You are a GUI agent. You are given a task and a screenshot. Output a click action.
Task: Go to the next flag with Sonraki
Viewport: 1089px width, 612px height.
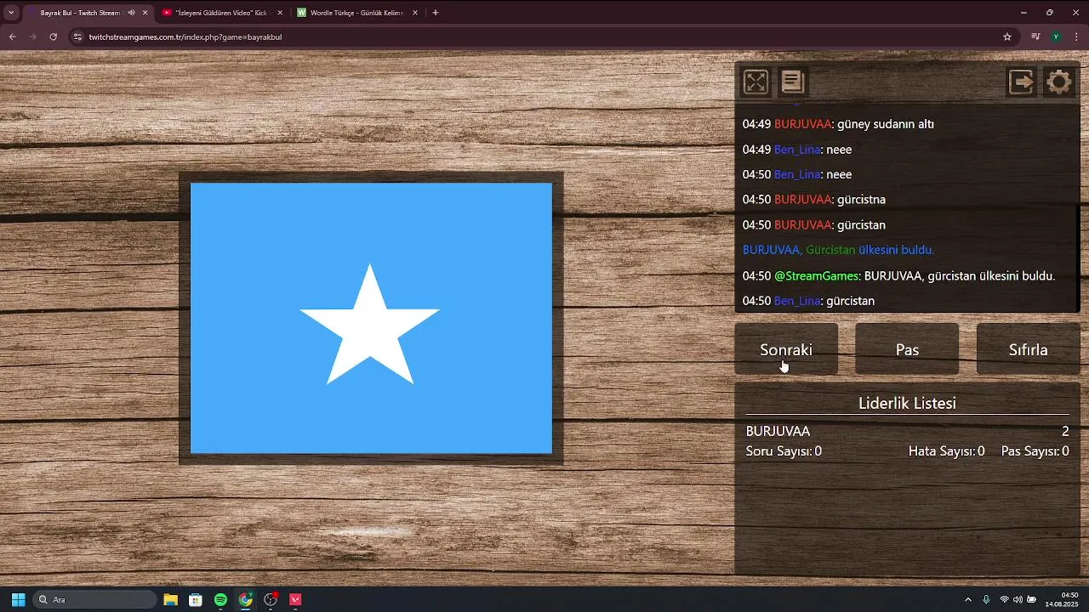786,349
